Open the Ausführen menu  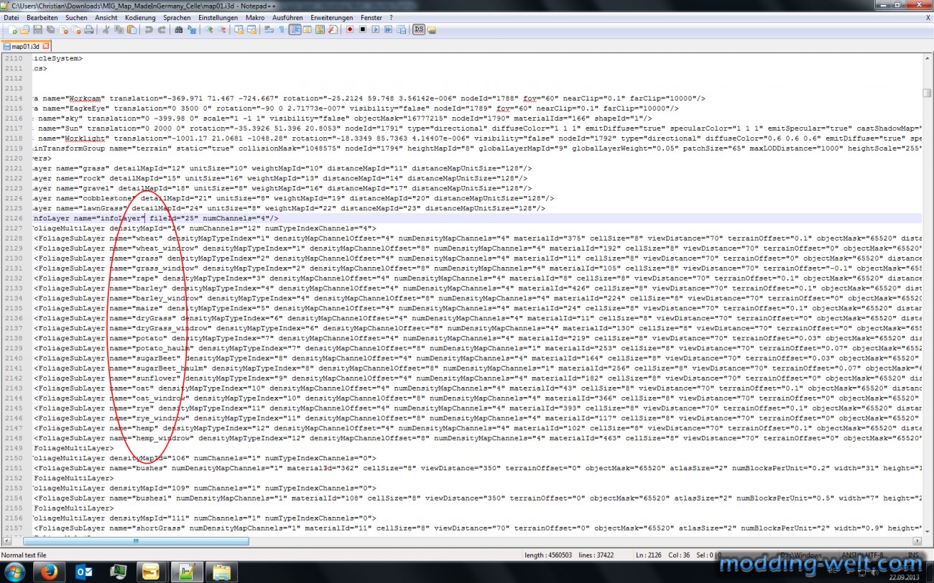pyautogui.click(x=287, y=17)
